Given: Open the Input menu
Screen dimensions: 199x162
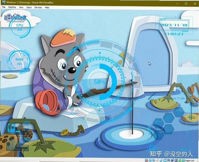Looking at the screenshot, I should (x=29, y=7).
